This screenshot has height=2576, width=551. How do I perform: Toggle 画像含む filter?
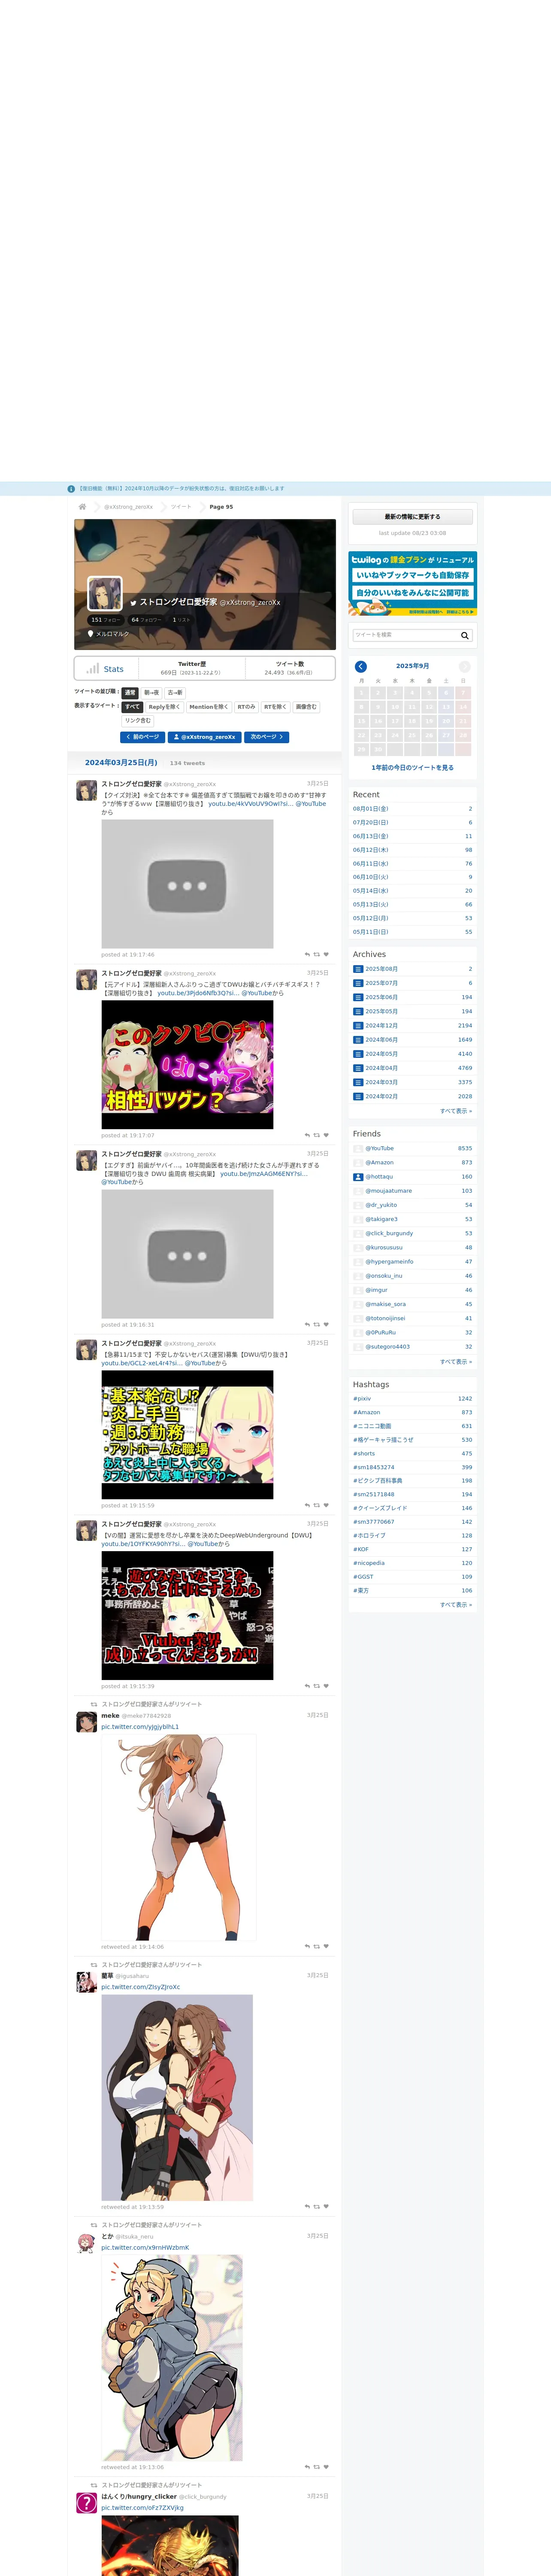point(306,707)
